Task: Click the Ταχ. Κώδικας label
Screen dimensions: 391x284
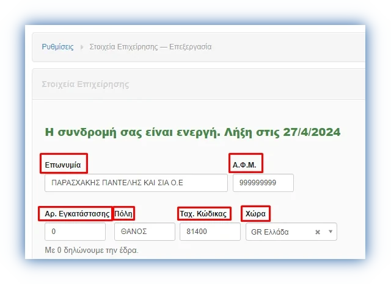Action: click(x=203, y=214)
